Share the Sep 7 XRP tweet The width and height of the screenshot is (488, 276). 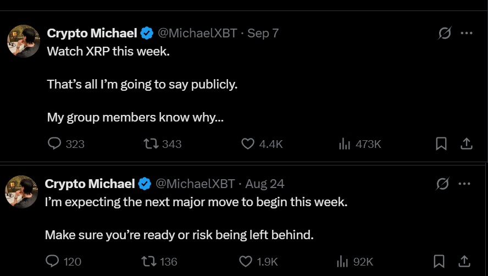[x=466, y=144]
